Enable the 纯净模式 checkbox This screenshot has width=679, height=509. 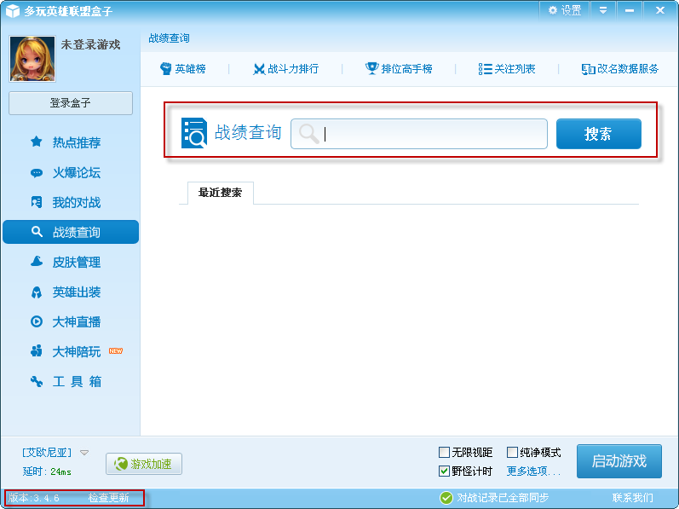(512, 452)
